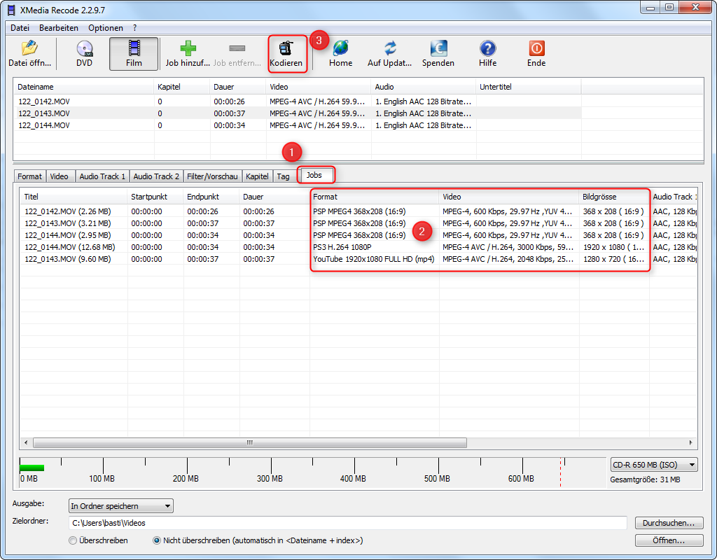Image resolution: width=717 pixels, height=560 pixels.
Task: Click the Datei öffnen folder icon
Action: (28, 49)
